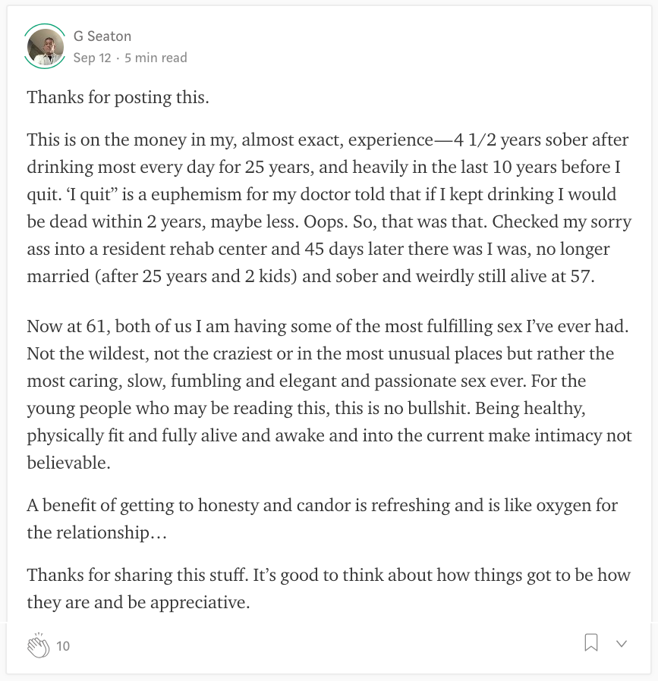Open the chevron options menu
This screenshot has width=658, height=681.
[622, 644]
